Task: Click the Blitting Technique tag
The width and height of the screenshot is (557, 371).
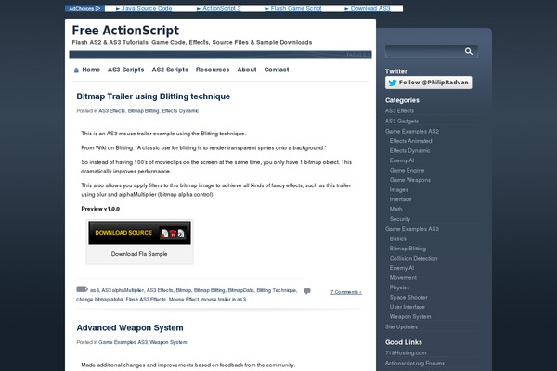Action: point(276,290)
